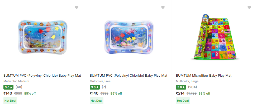
Task: View the 204 reviews count
Action: click(x=192, y=87)
